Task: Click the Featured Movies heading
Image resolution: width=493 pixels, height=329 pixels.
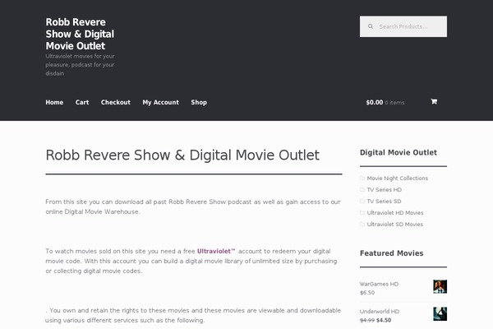Action: pyautogui.click(x=391, y=253)
